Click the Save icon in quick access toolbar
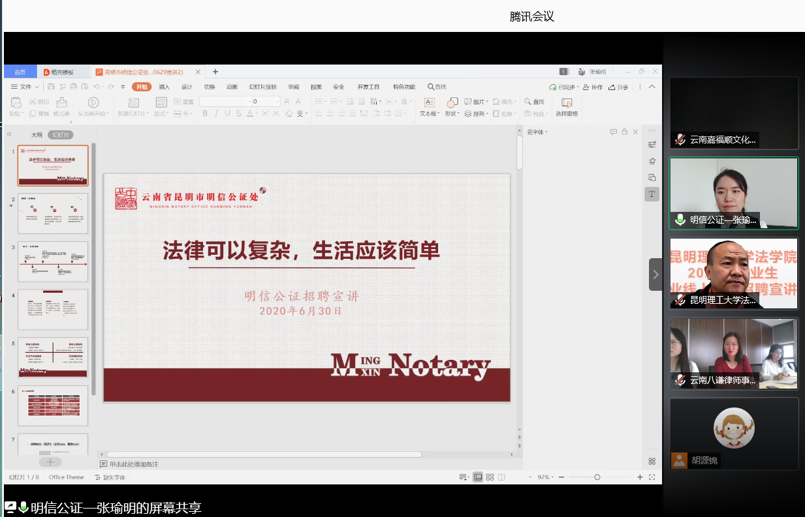 (x=51, y=87)
